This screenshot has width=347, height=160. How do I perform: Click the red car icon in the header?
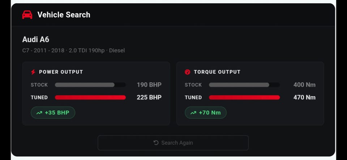coord(27,15)
